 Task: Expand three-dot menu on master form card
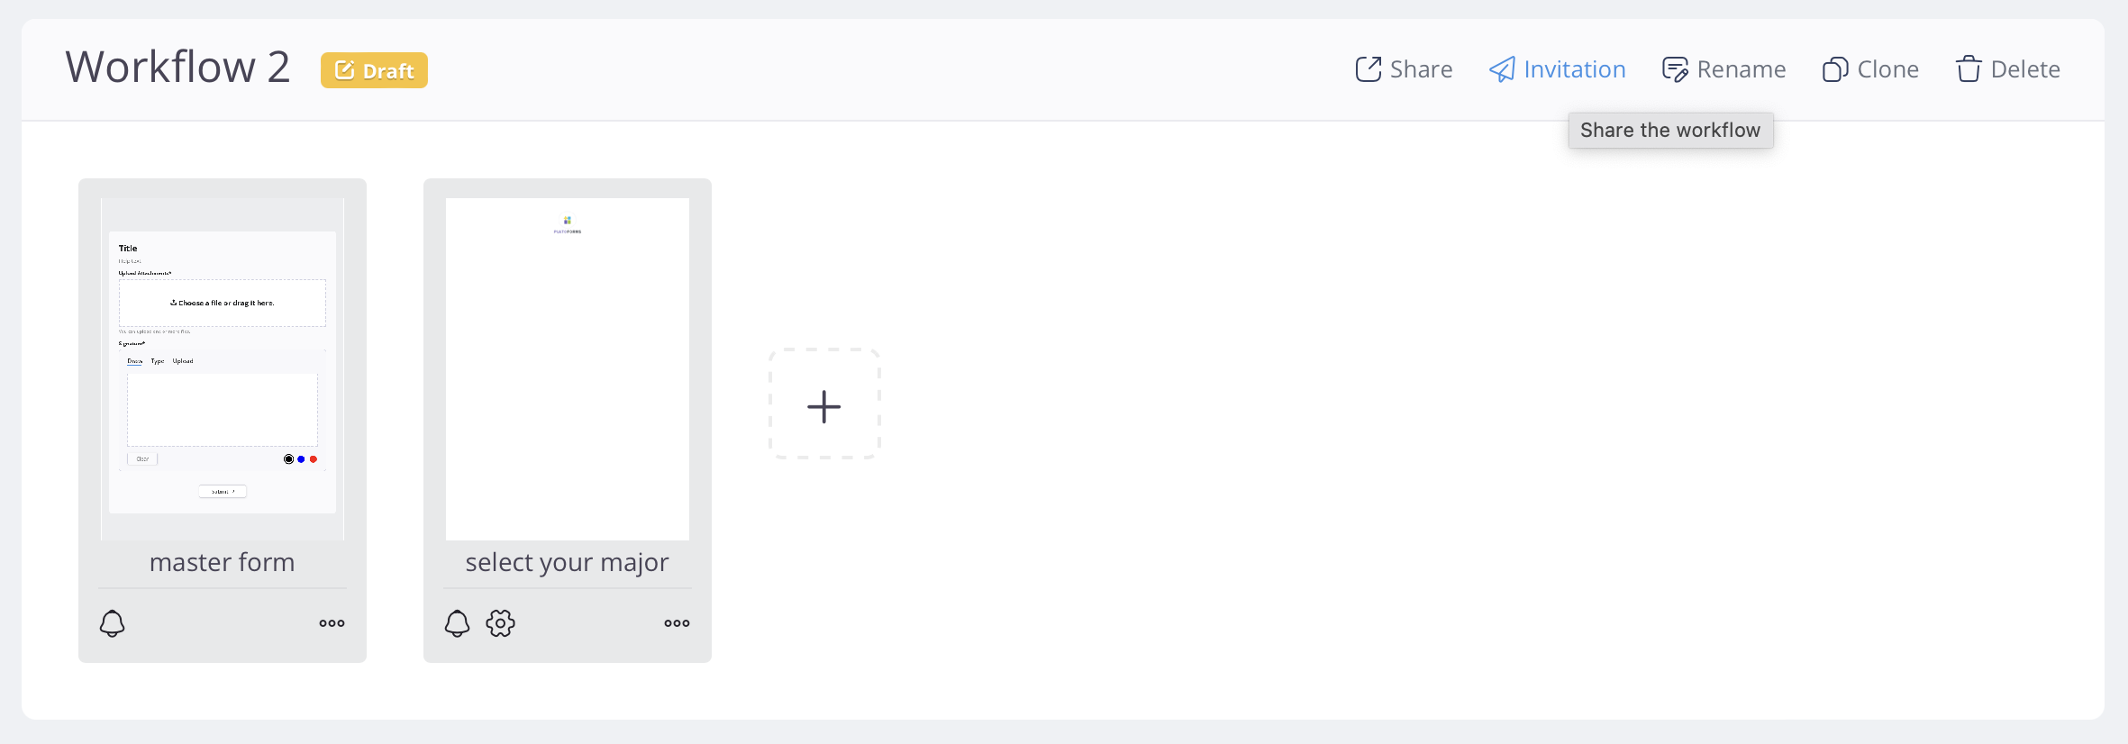tap(332, 623)
